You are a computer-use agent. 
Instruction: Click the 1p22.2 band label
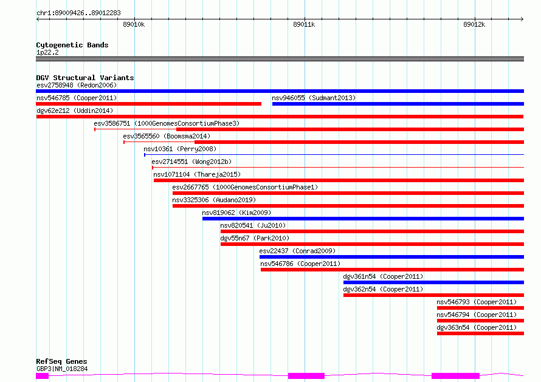click(47, 52)
